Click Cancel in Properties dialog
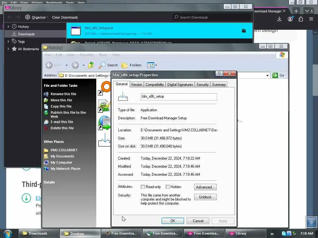 (198, 221)
